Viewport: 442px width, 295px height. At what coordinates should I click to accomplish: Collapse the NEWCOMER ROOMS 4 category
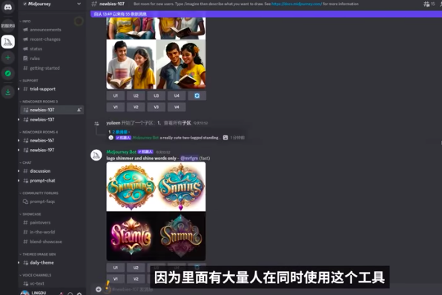click(39, 132)
